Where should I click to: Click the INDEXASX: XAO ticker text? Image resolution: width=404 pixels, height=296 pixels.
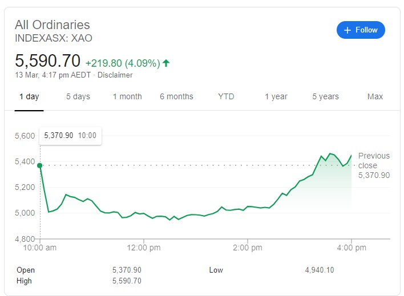[x=54, y=38]
